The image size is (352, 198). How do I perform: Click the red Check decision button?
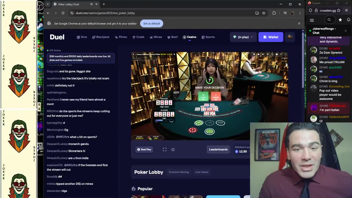point(216,97)
